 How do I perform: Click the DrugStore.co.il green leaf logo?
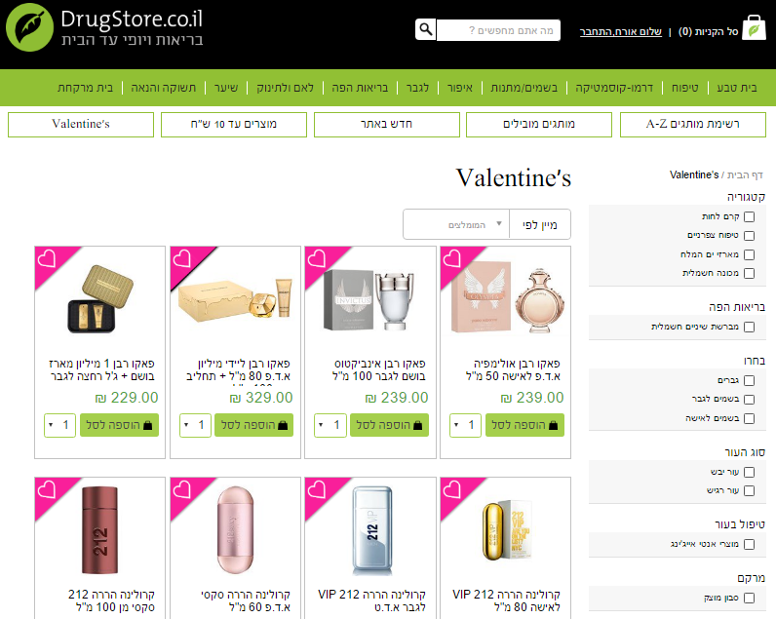(x=29, y=27)
